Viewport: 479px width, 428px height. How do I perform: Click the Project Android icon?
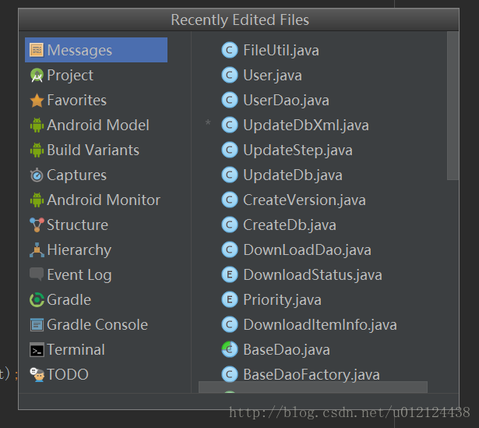click(37, 75)
